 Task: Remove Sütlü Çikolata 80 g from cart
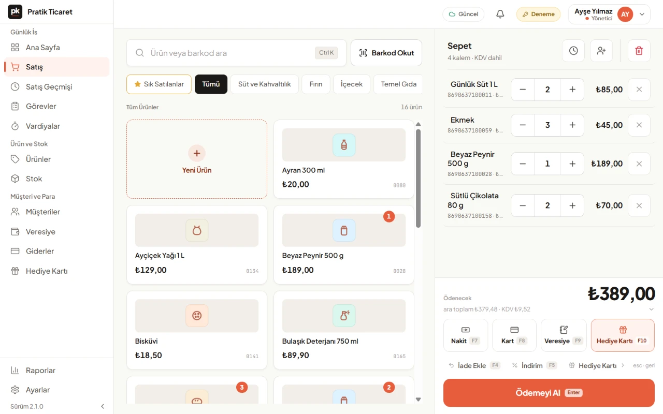pyautogui.click(x=639, y=205)
